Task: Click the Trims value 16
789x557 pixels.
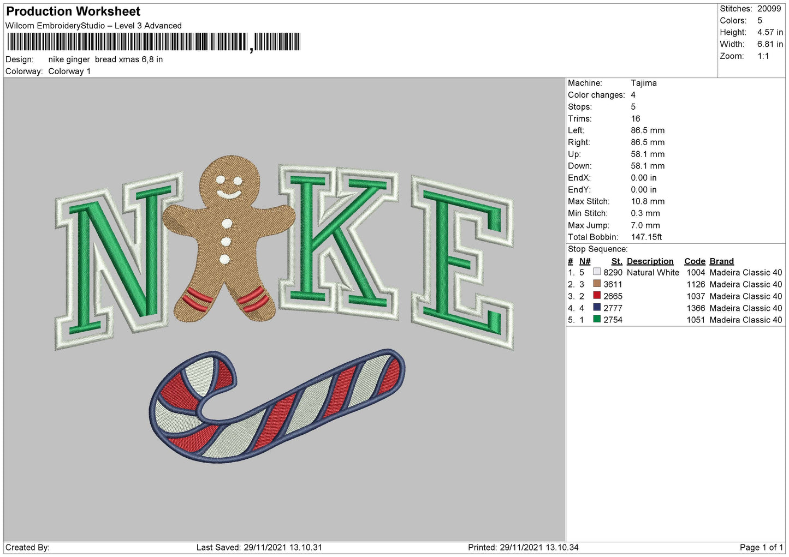Action: [x=636, y=118]
